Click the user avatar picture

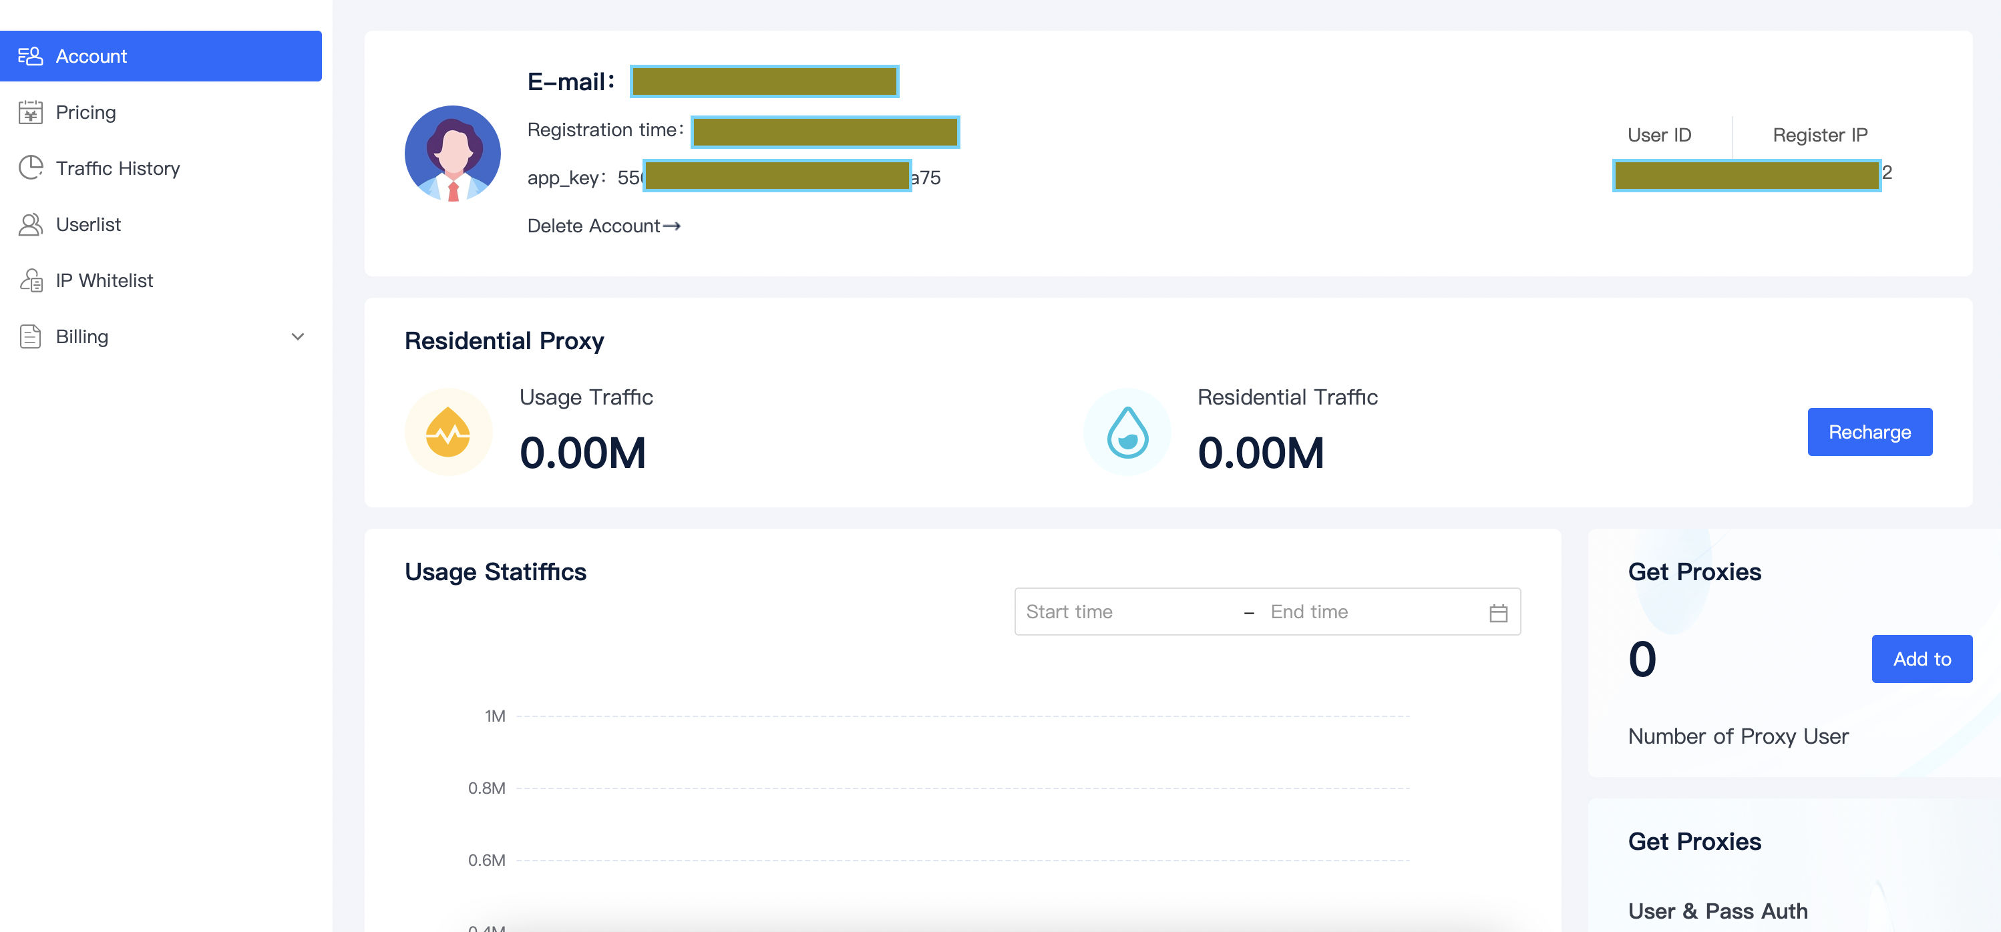pyautogui.click(x=452, y=153)
